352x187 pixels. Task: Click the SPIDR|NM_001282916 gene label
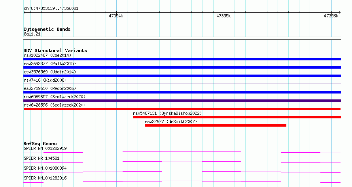click(45, 178)
